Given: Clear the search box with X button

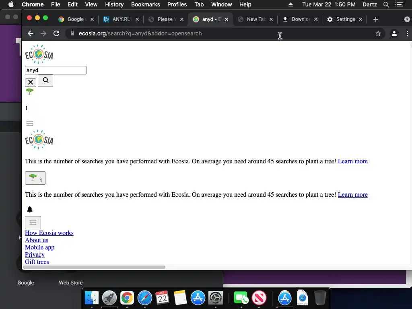Looking at the screenshot, I should (31, 82).
